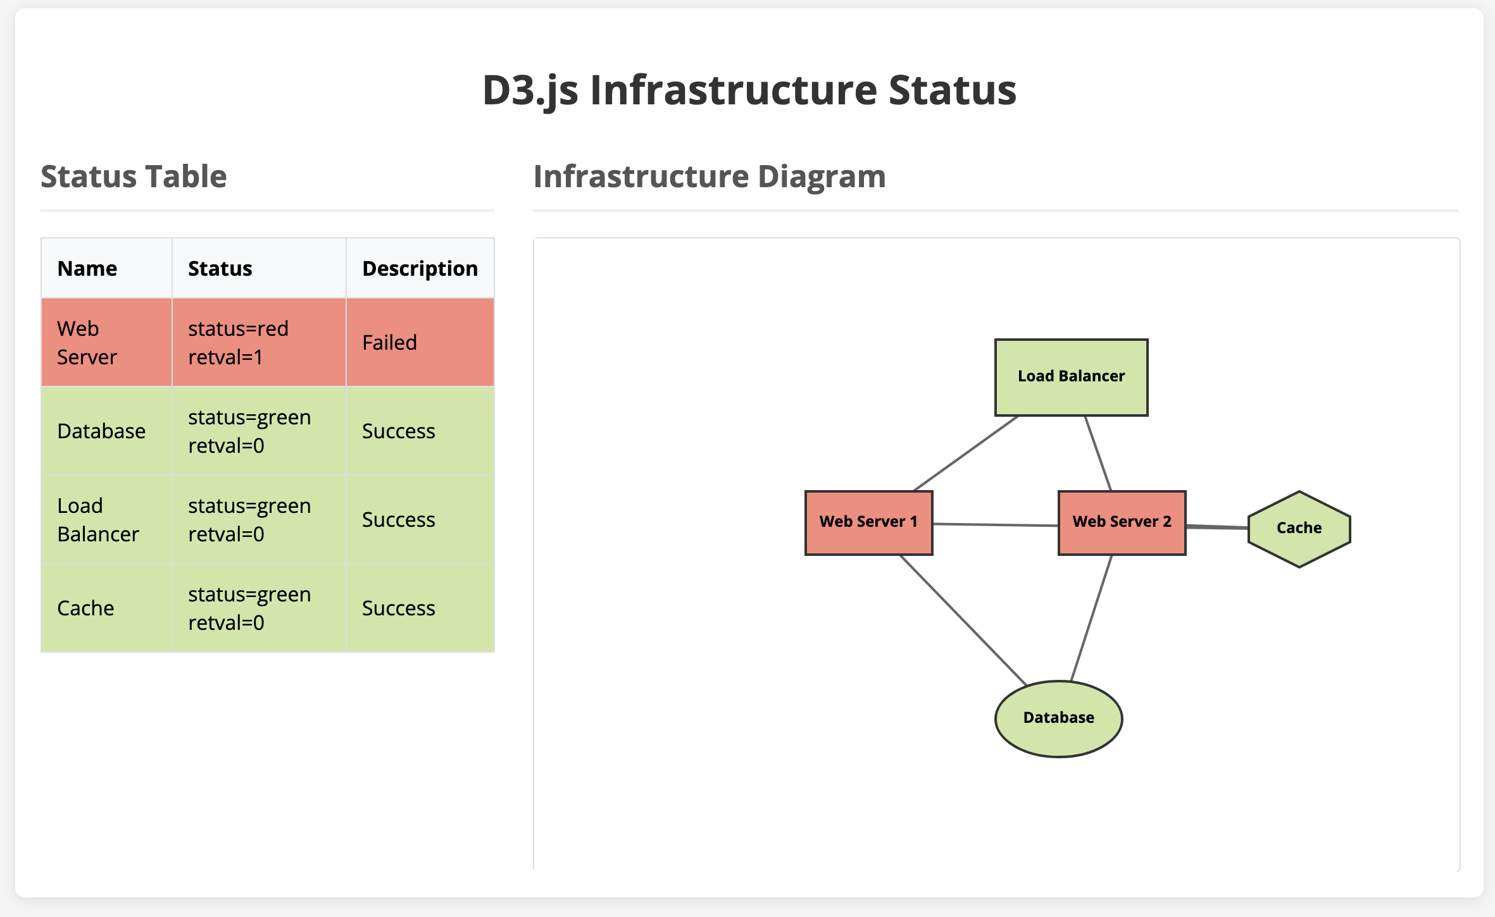
Task: Click the Success cell in Load Balancer row
Action: (x=420, y=519)
